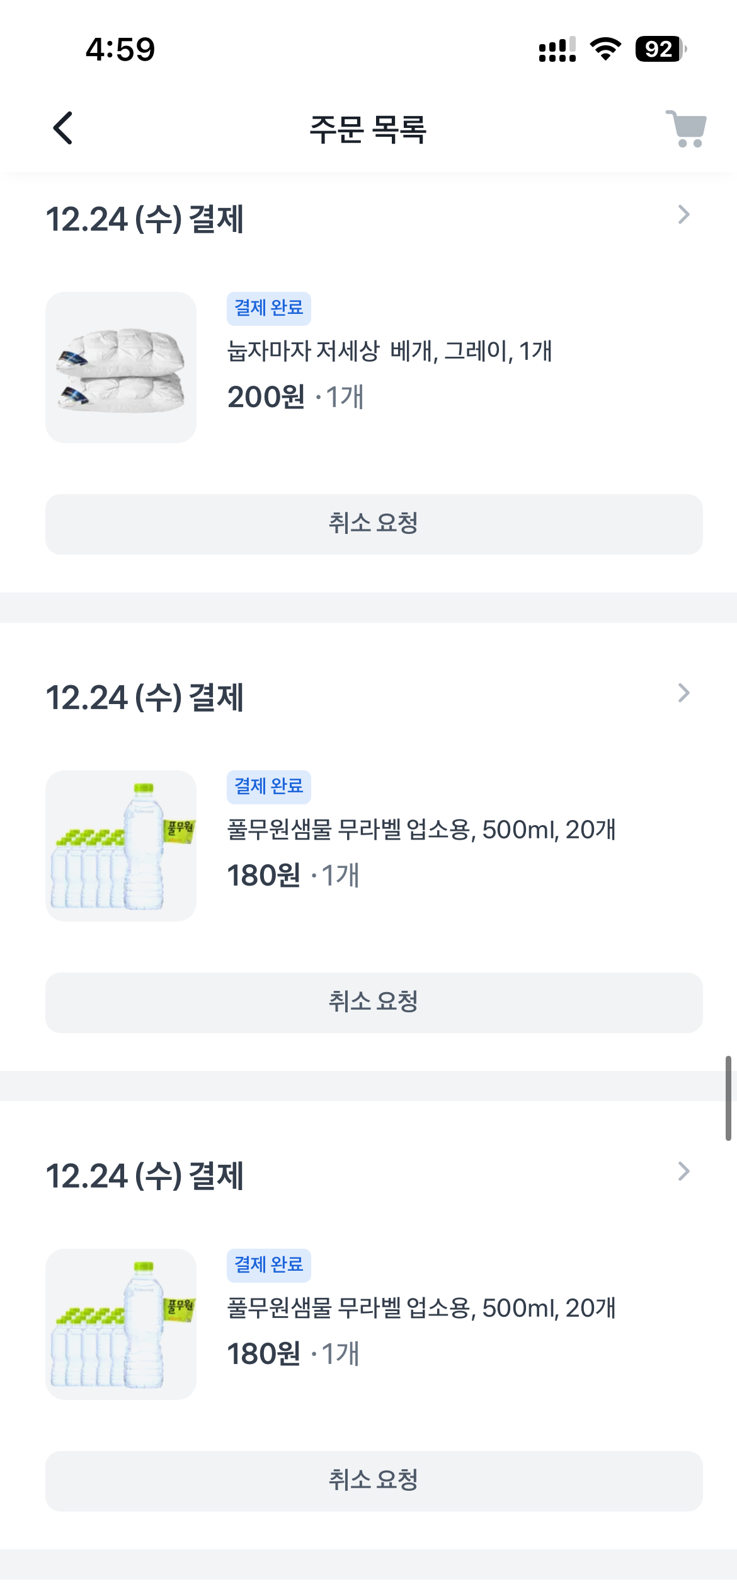Expand the first 12.24 order chevron

[683, 215]
